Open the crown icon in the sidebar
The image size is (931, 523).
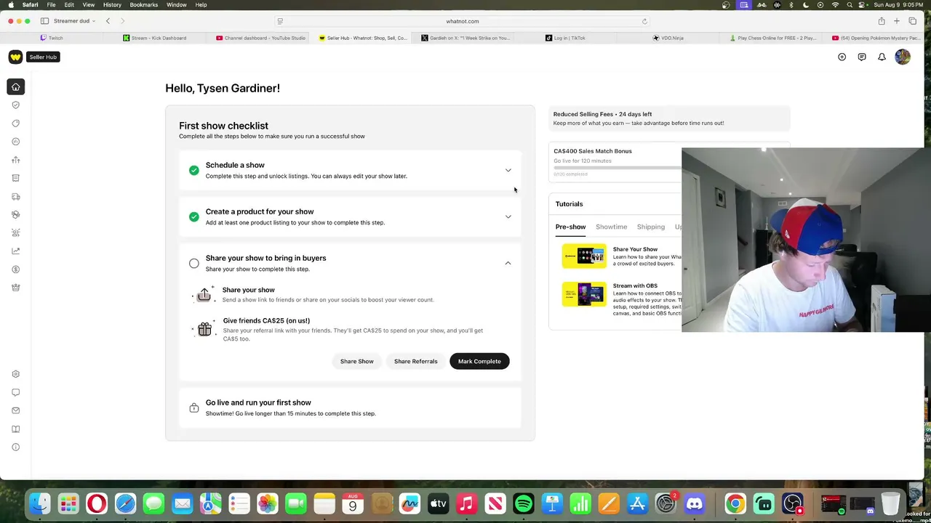point(15,288)
